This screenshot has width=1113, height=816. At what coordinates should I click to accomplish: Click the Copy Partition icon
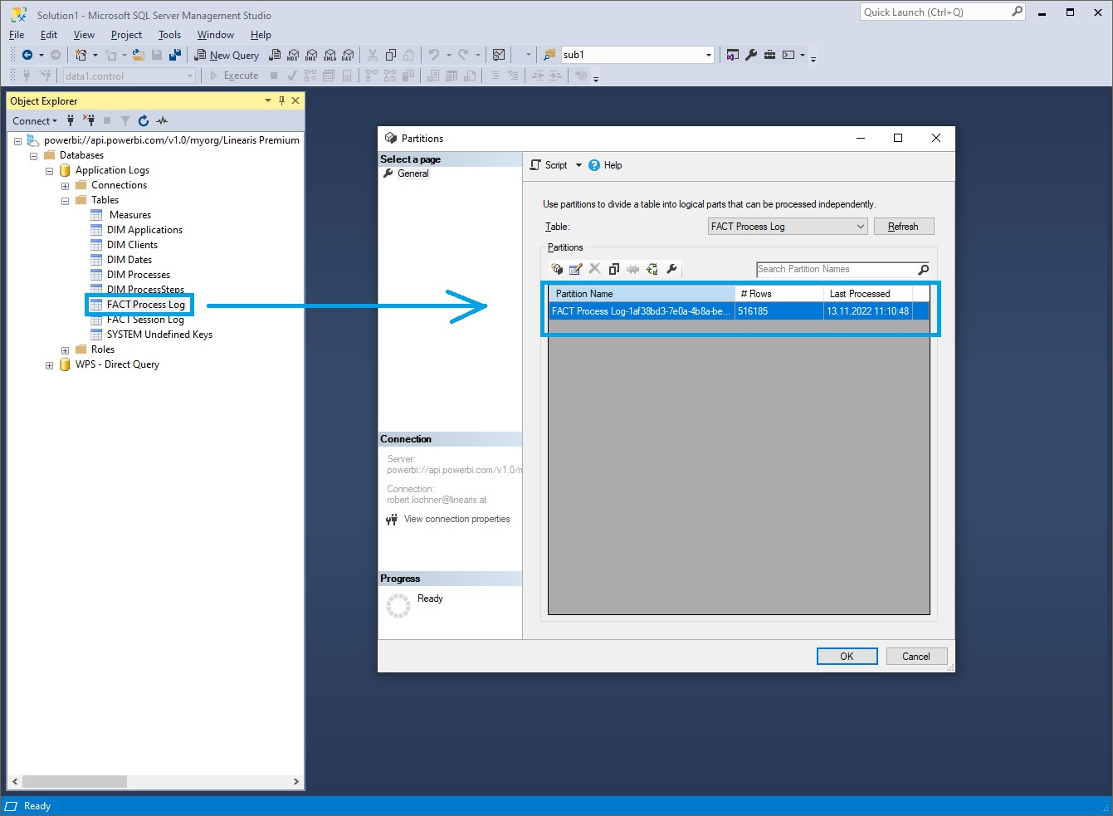tap(614, 268)
